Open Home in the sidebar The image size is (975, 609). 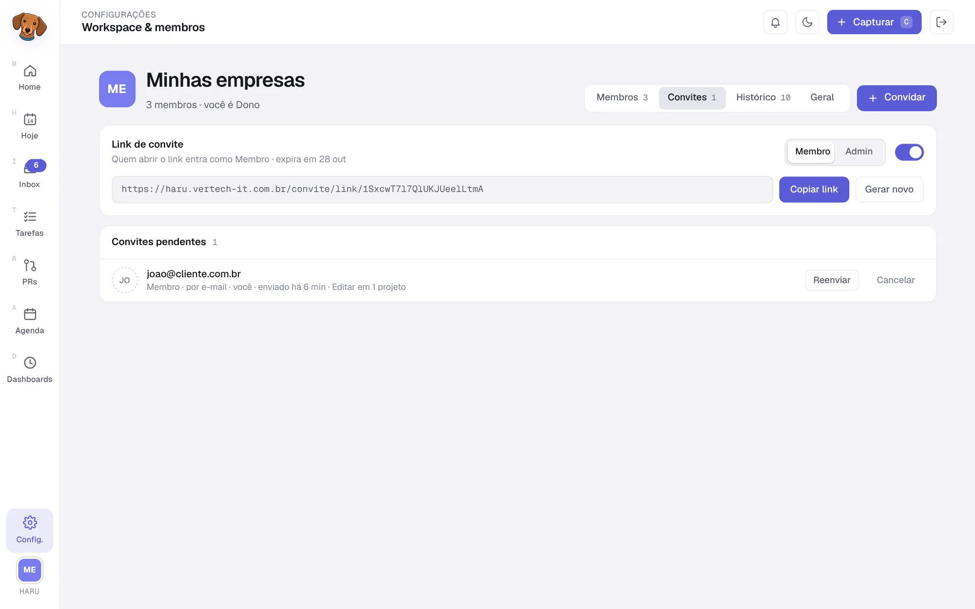(30, 78)
